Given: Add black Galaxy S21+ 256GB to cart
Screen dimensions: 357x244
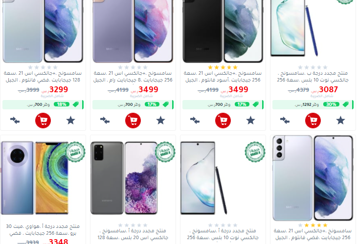Looking at the screenshot, I should click(x=223, y=121).
